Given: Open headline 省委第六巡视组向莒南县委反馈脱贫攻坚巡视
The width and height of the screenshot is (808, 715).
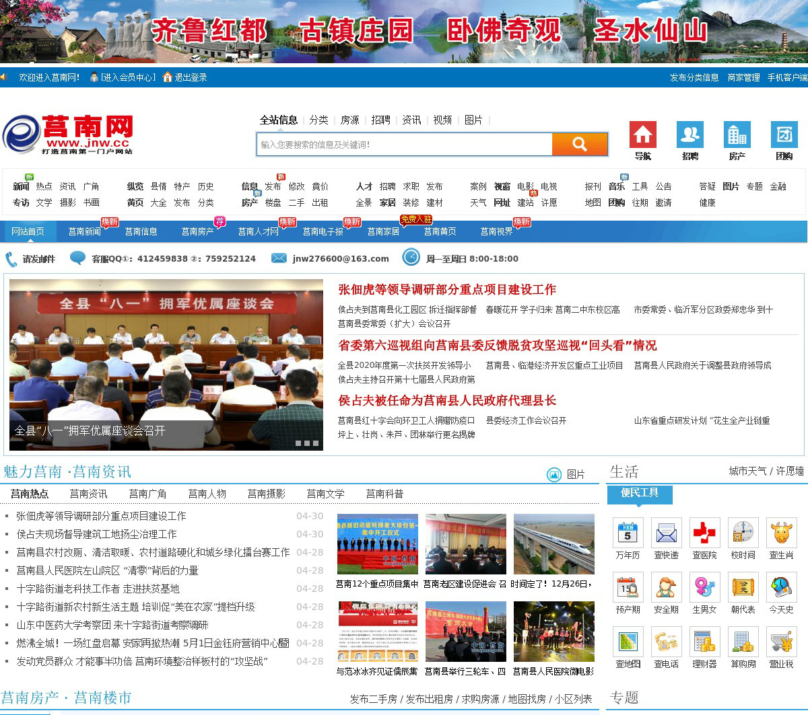Looking at the screenshot, I should pos(498,345).
